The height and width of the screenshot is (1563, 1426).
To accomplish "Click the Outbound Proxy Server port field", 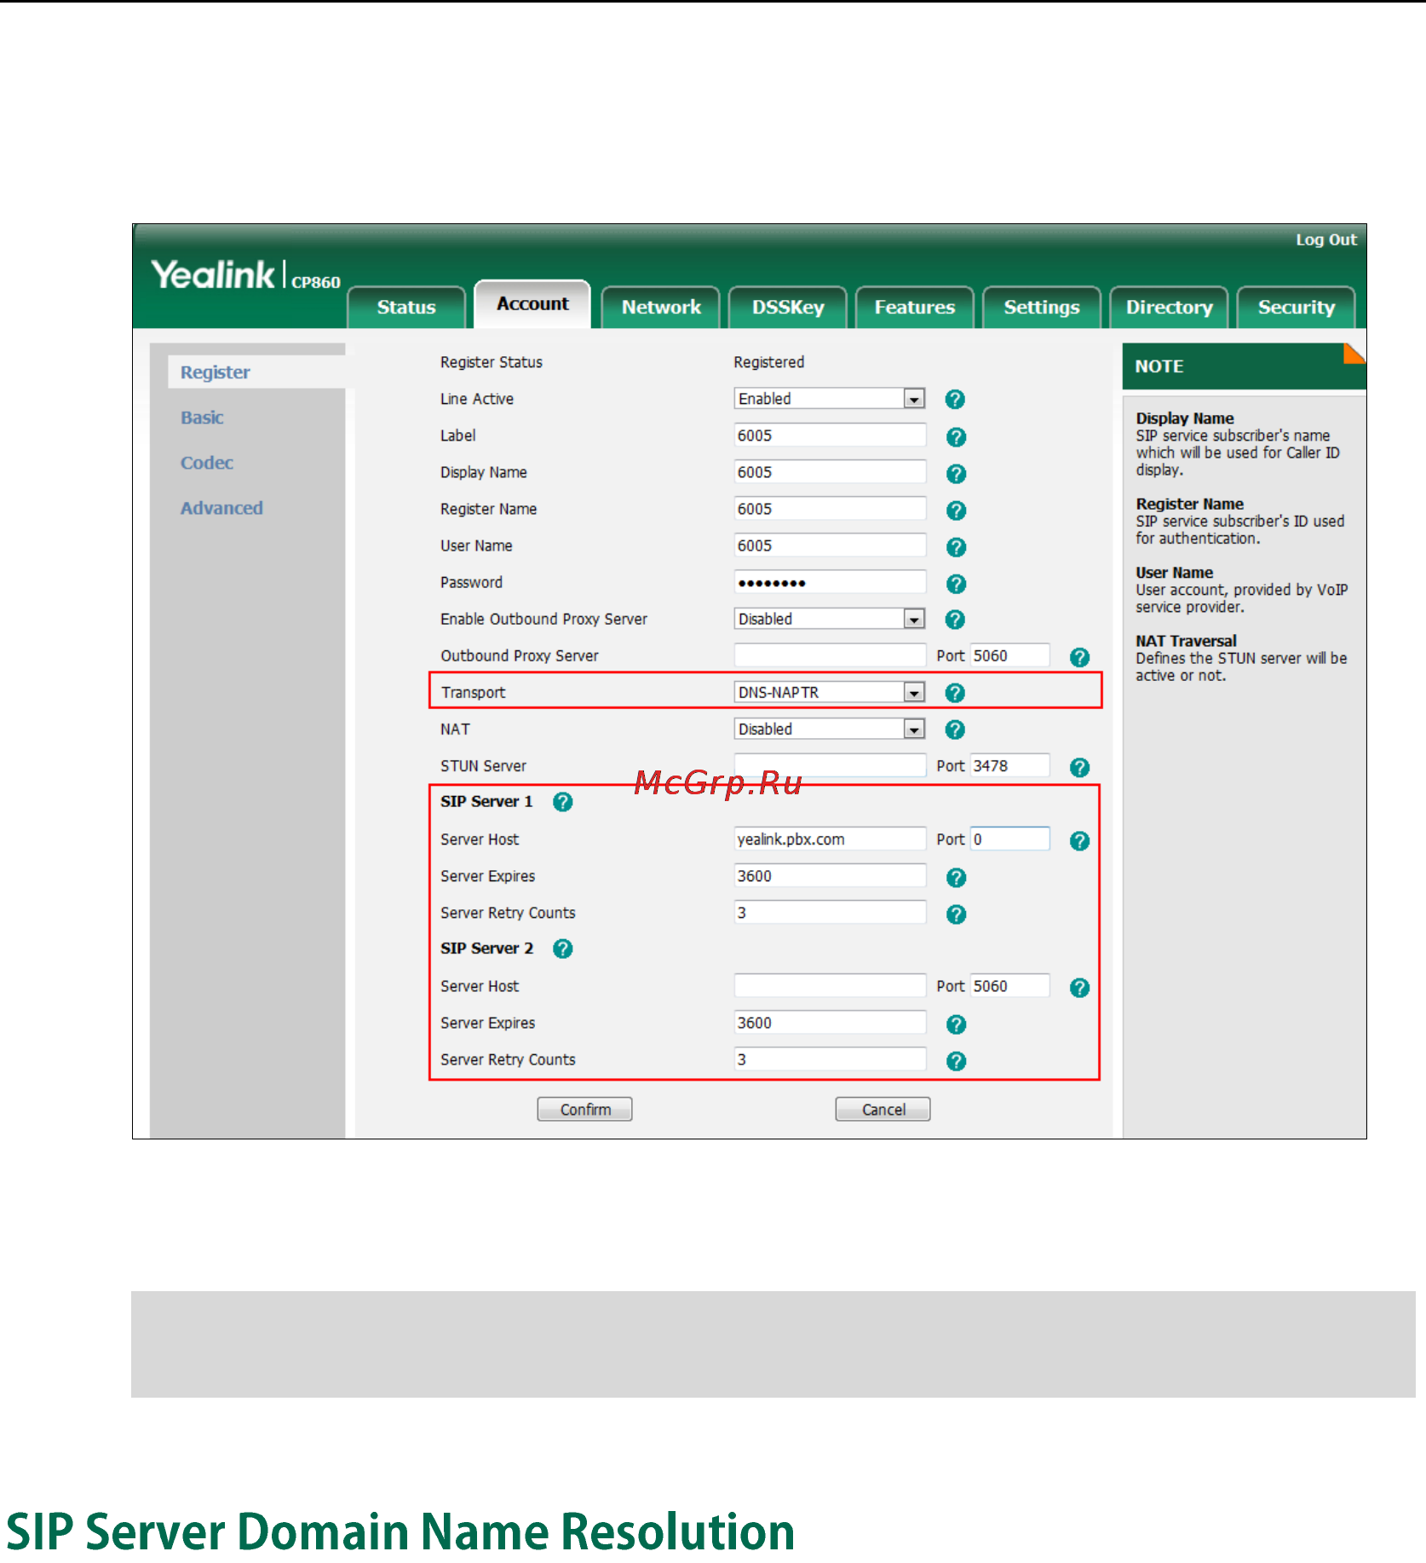I will [1010, 655].
